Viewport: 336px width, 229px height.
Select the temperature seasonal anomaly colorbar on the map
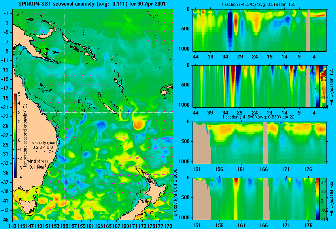point(15,136)
